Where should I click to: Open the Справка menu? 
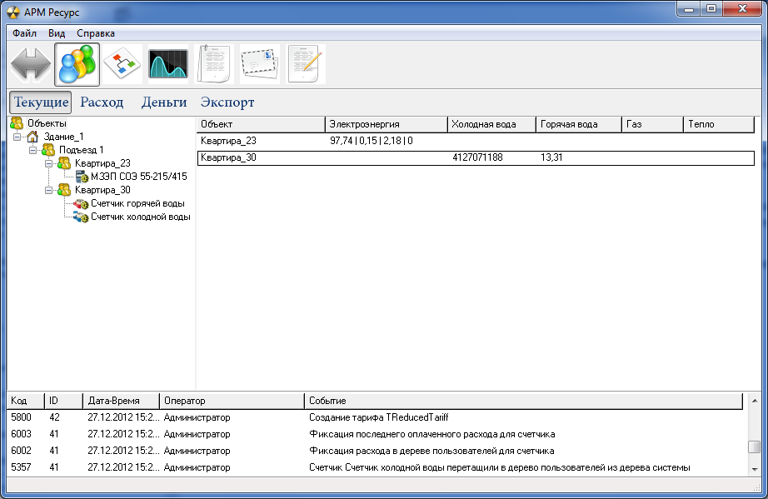click(96, 33)
